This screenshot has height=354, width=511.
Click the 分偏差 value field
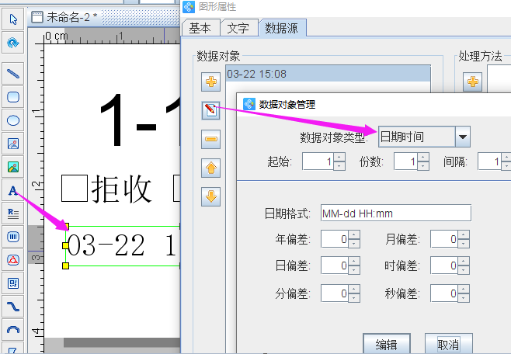(335, 293)
